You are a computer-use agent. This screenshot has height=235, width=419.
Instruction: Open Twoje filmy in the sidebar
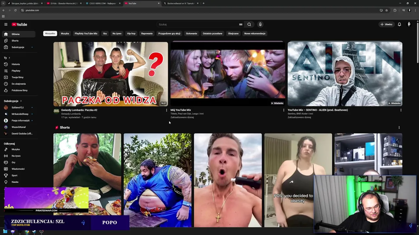coord(18,77)
